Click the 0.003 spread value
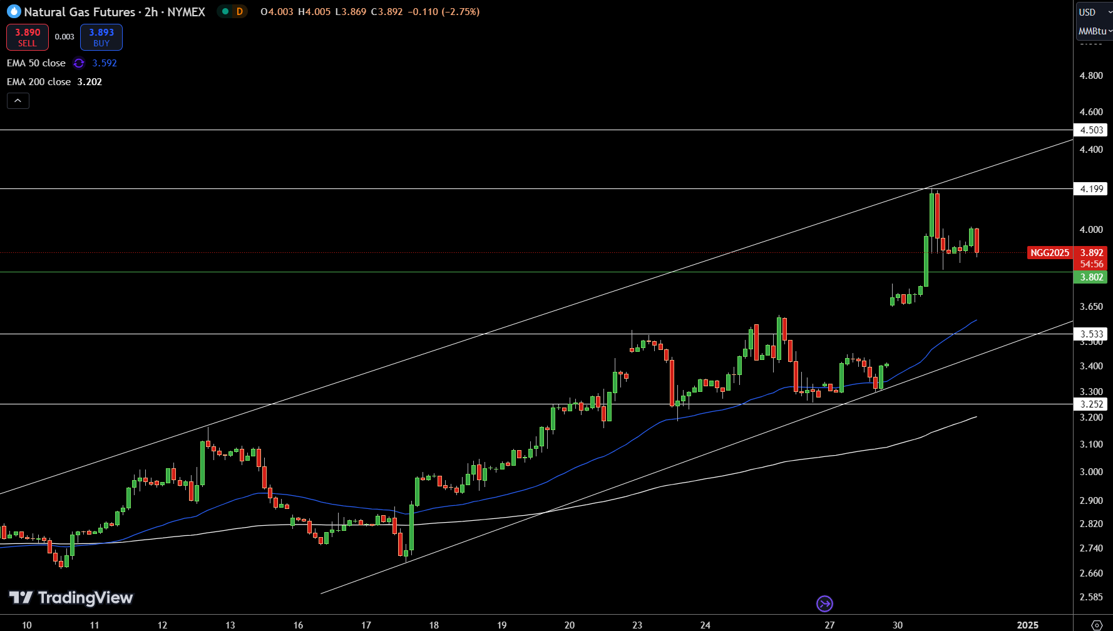The height and width of the screenshot is (631, 1113). [x=64, y=37]
